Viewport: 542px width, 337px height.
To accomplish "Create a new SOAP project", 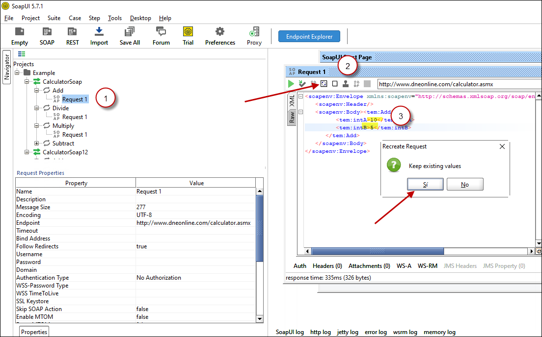I will tap(47, 36).
